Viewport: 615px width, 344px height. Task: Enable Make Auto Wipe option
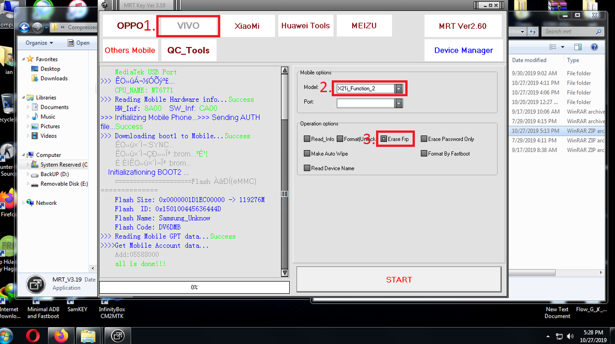click(x=307, y=154)
